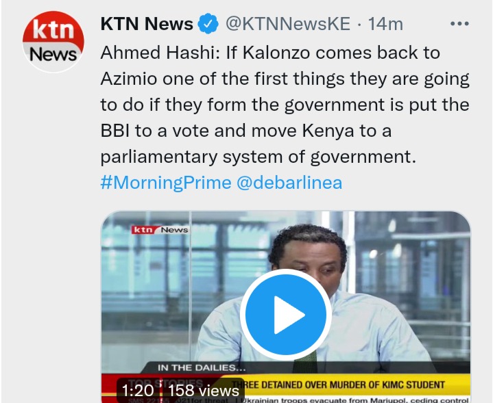Click the 158 views counter

[204, 391]
